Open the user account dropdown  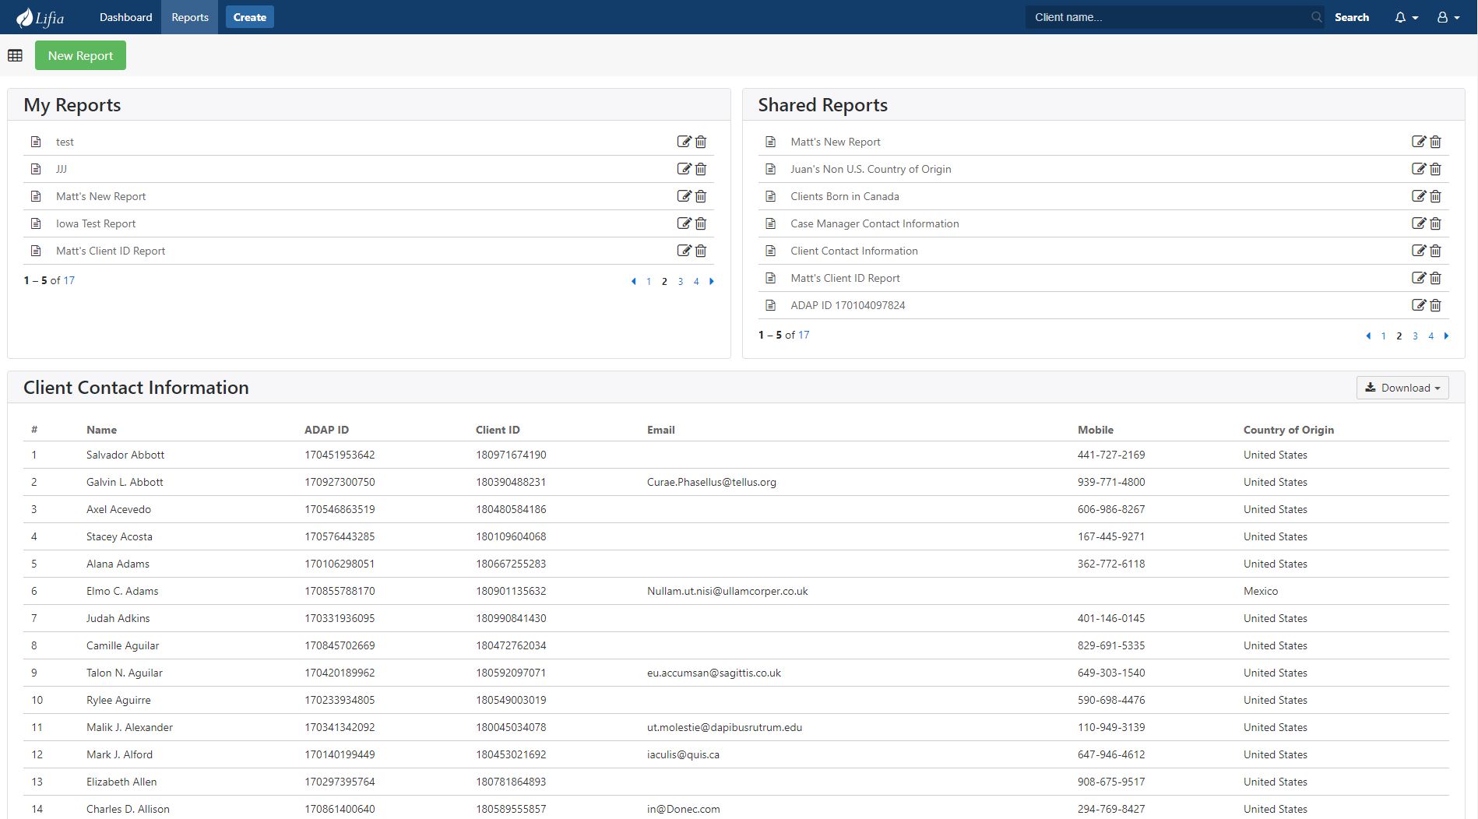1448,17
